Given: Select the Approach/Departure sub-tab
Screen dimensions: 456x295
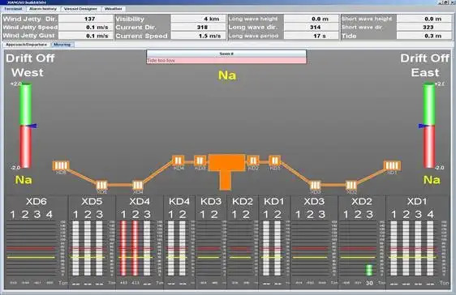Looking at the screenshot, I should (27, 45).
